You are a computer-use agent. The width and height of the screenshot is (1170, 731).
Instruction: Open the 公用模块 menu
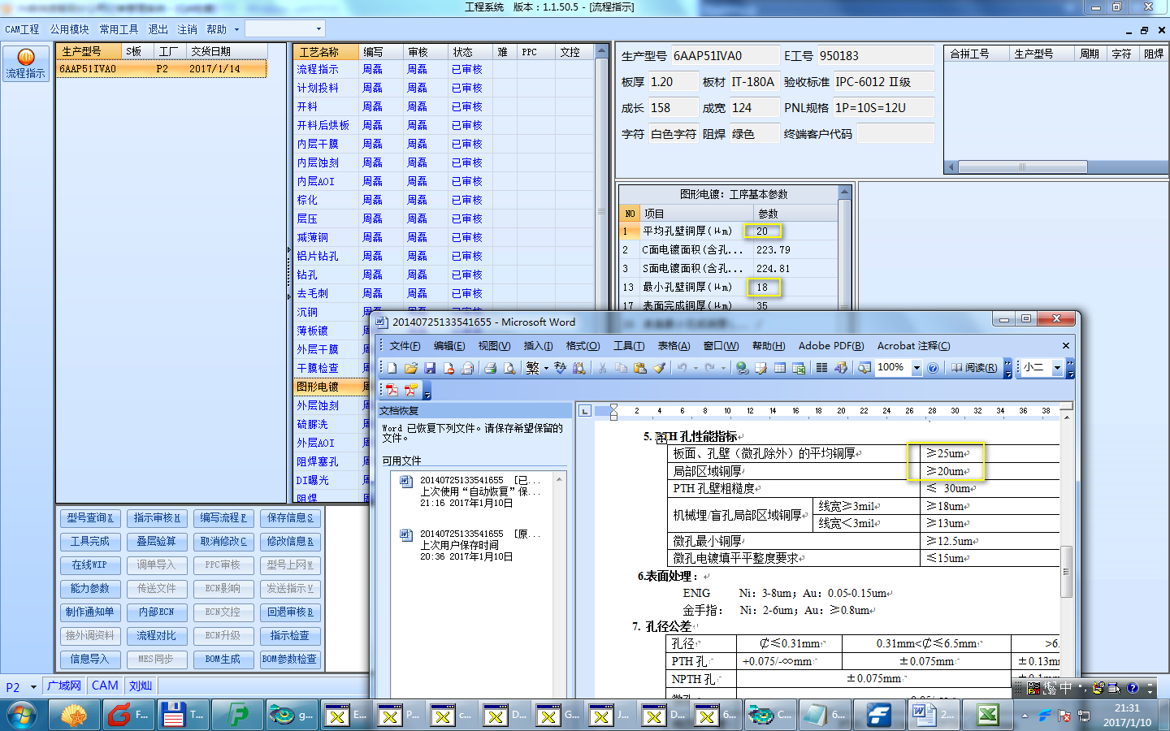(69, 29)
